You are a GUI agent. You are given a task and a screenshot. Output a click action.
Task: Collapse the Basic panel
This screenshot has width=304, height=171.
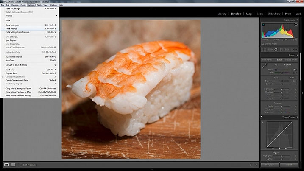click(297, 55)
